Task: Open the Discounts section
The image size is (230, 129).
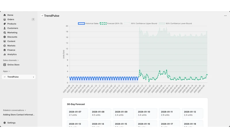Action: (19, 37)
